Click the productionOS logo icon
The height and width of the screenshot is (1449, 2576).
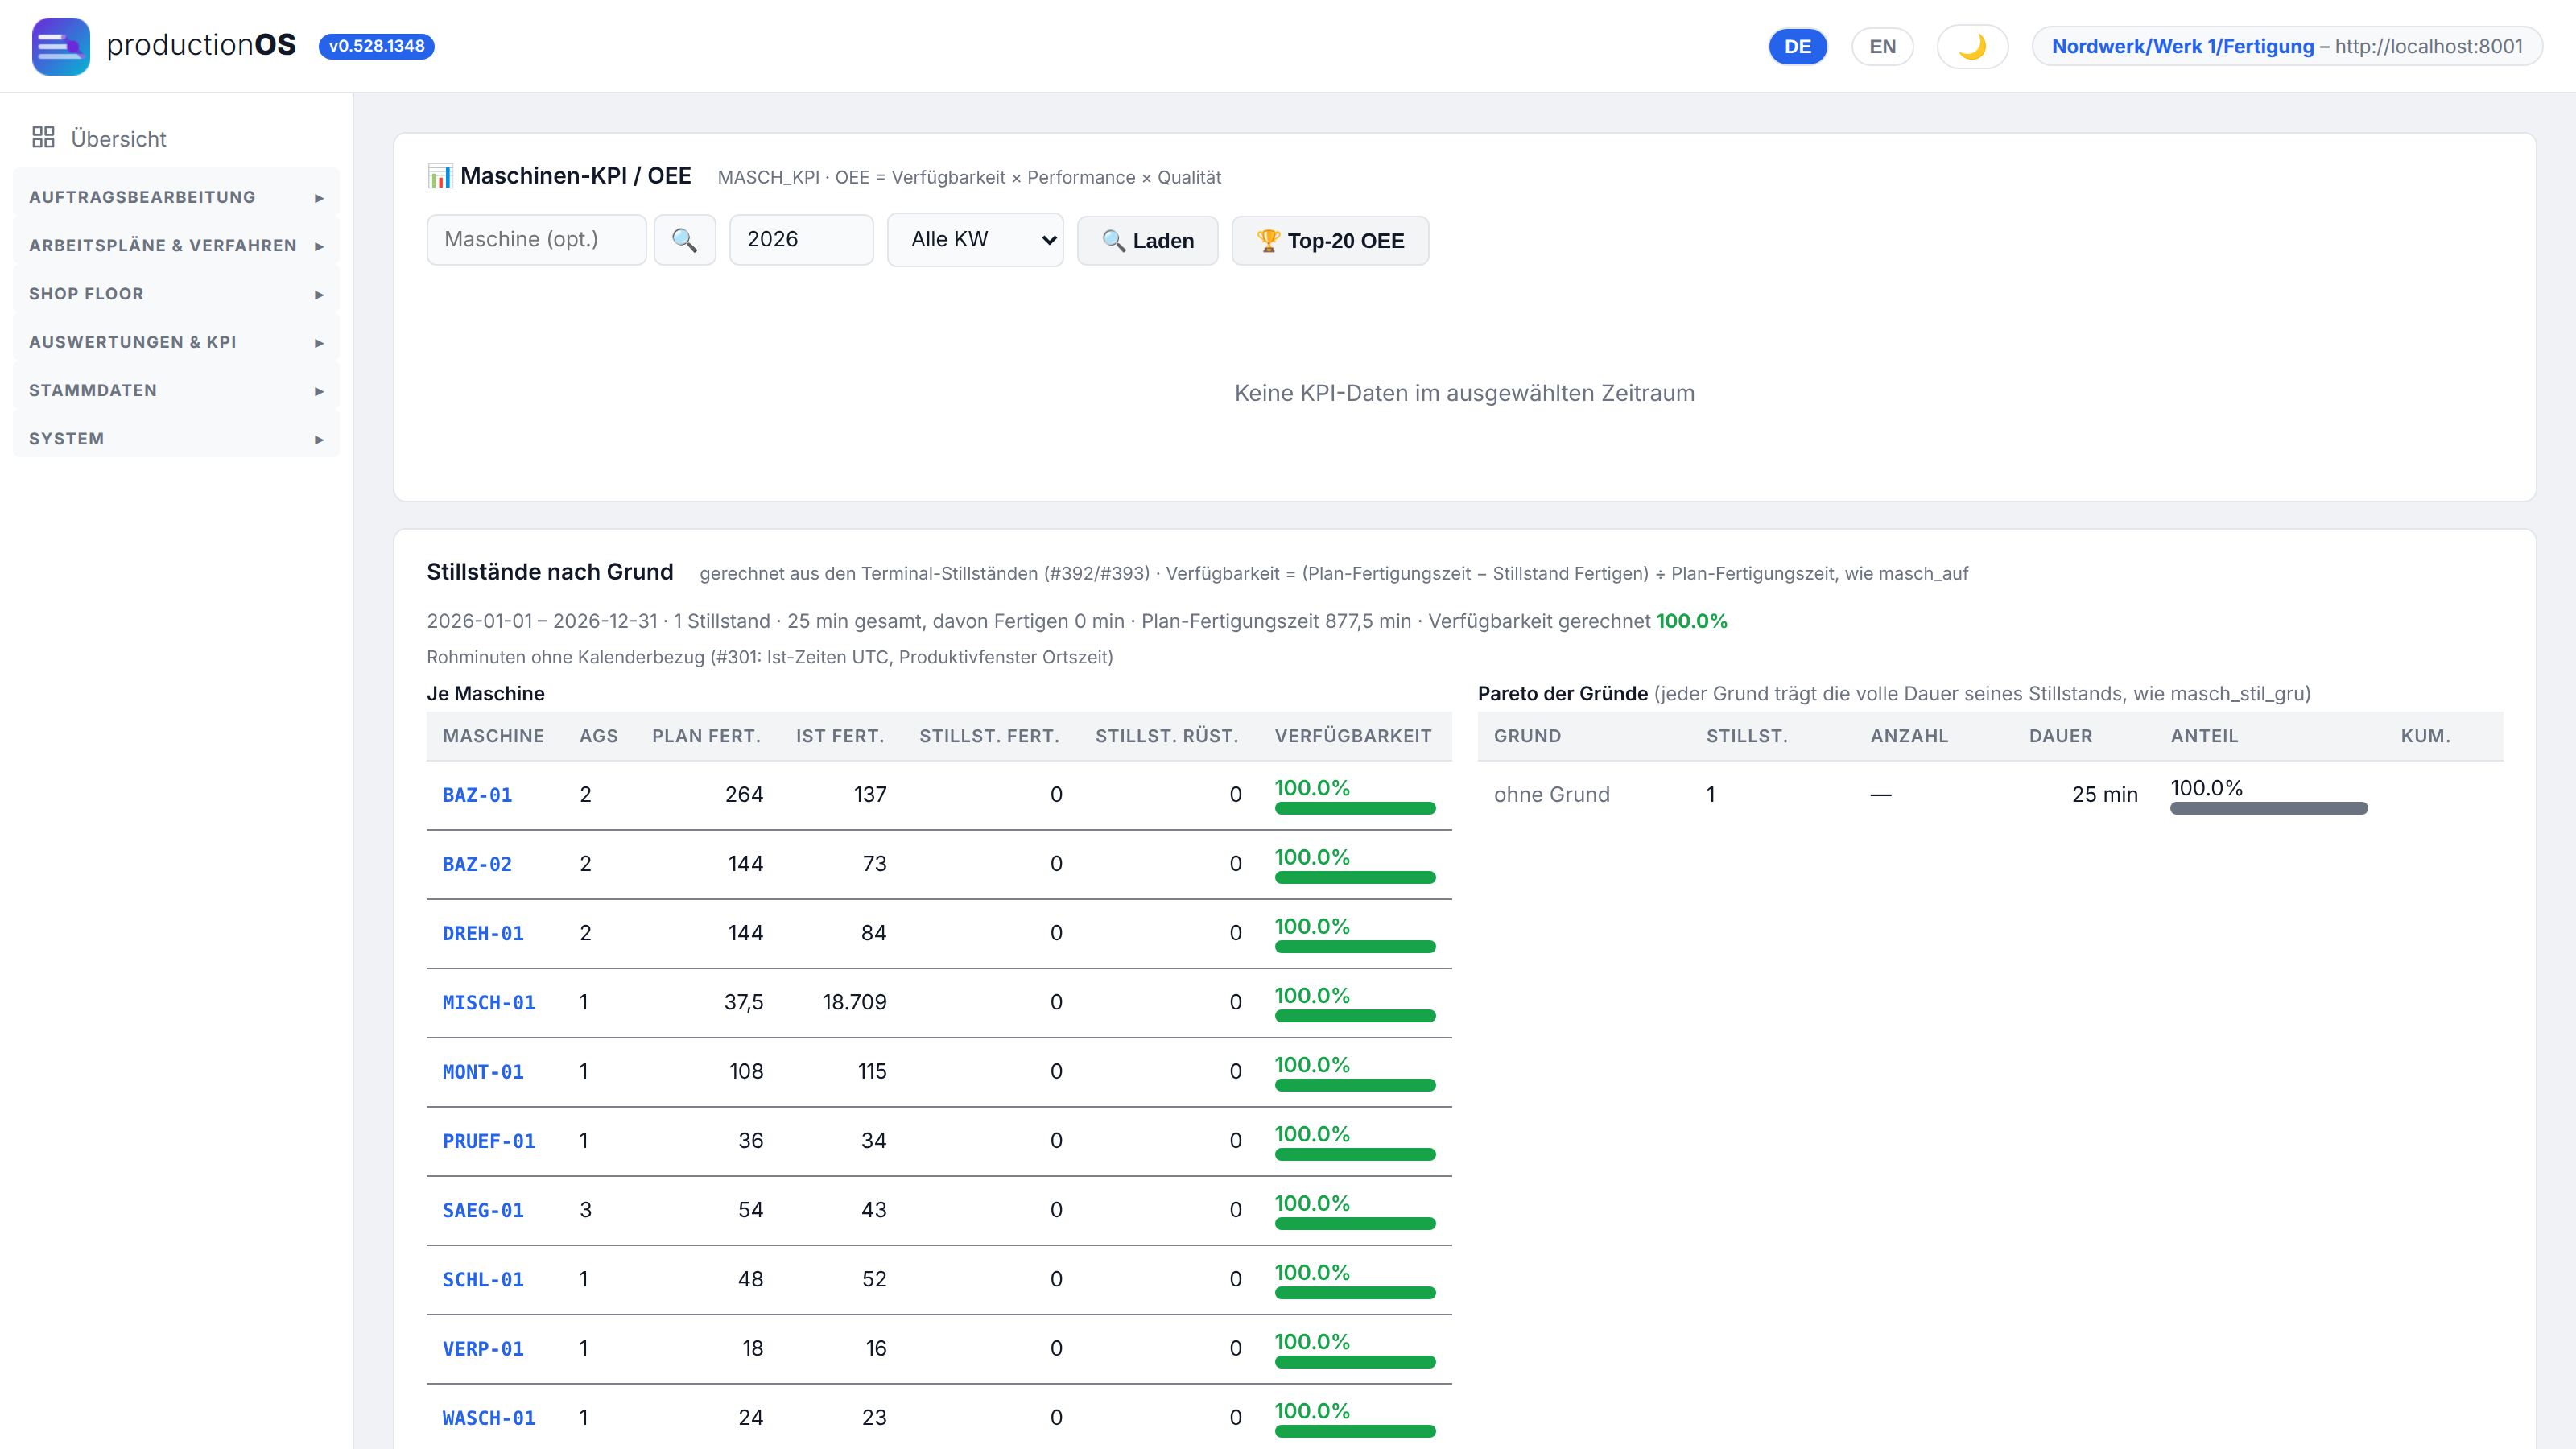61,46
